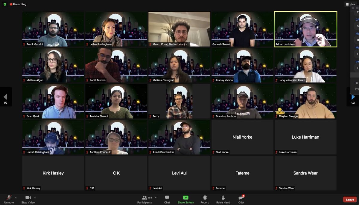Image resolution: width=359 pixels, height=205 pixels.
Task: Select Meltem Algan's video tile
Action: (53, 65)
